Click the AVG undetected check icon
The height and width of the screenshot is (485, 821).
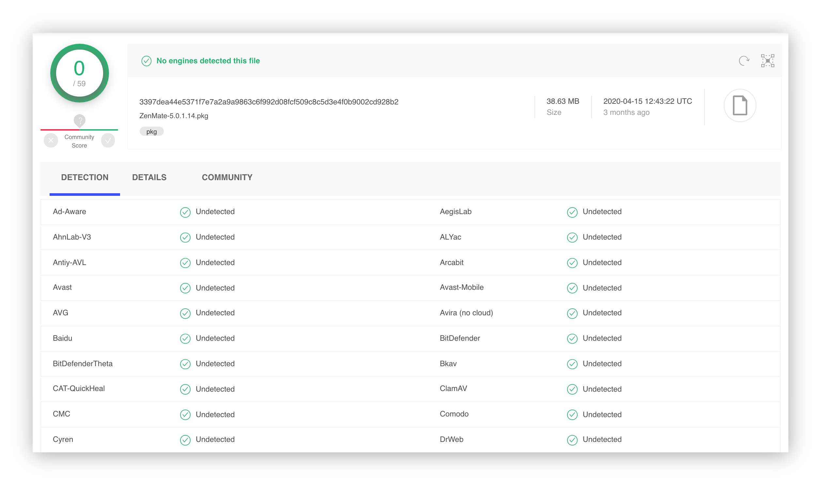(185, 313)
